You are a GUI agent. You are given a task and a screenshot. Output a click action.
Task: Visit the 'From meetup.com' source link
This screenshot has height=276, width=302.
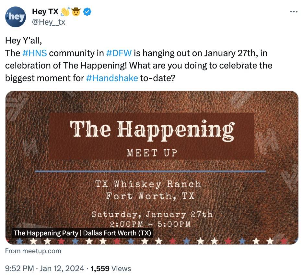33,251
